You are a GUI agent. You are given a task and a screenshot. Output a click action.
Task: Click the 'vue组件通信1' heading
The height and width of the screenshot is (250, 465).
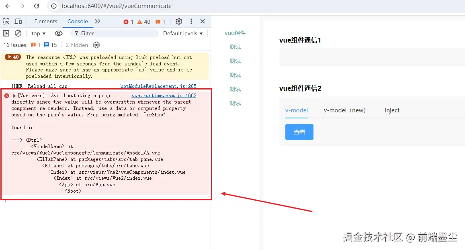(x=300, y=40)
